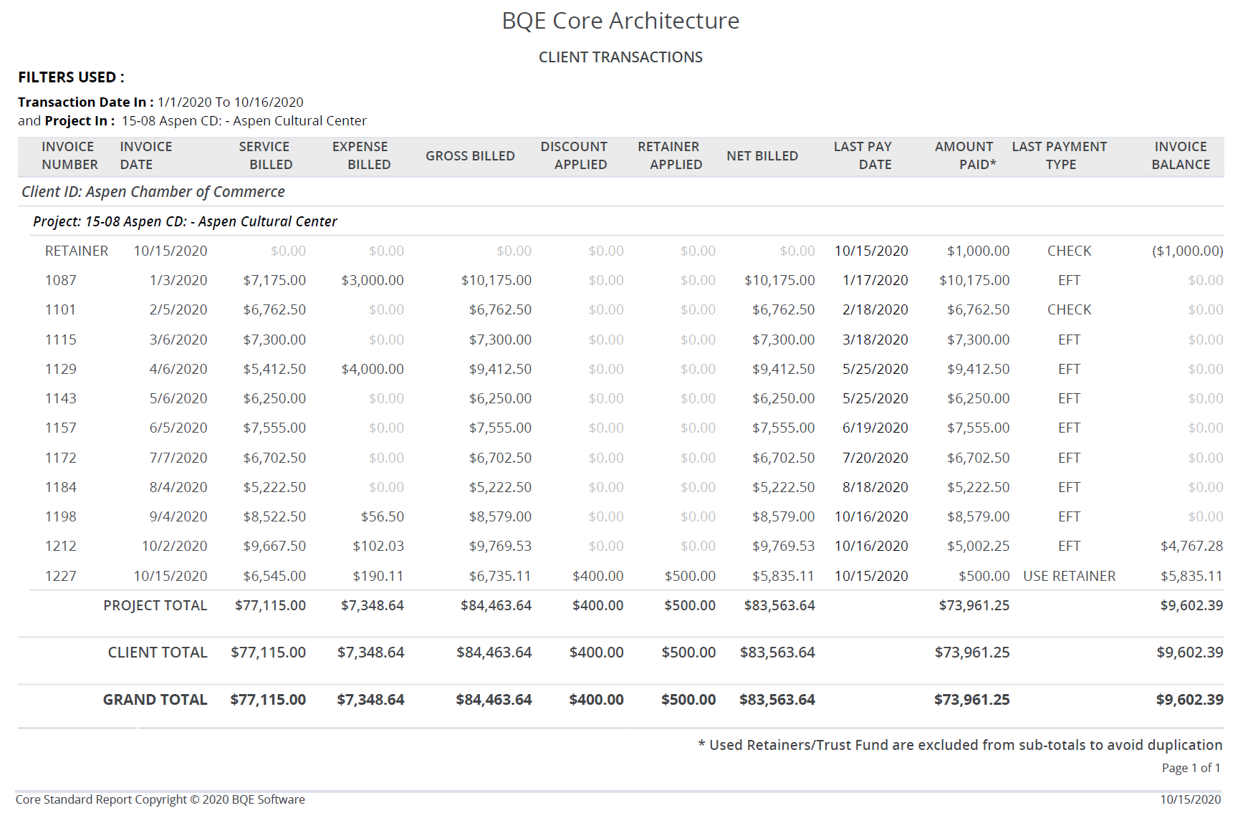Click expense billed $4,000.00 on invoice 1129

point(373,370)
